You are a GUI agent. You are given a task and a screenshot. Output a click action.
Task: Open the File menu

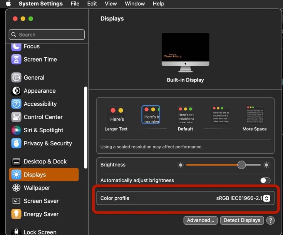[x=75, y=3]
